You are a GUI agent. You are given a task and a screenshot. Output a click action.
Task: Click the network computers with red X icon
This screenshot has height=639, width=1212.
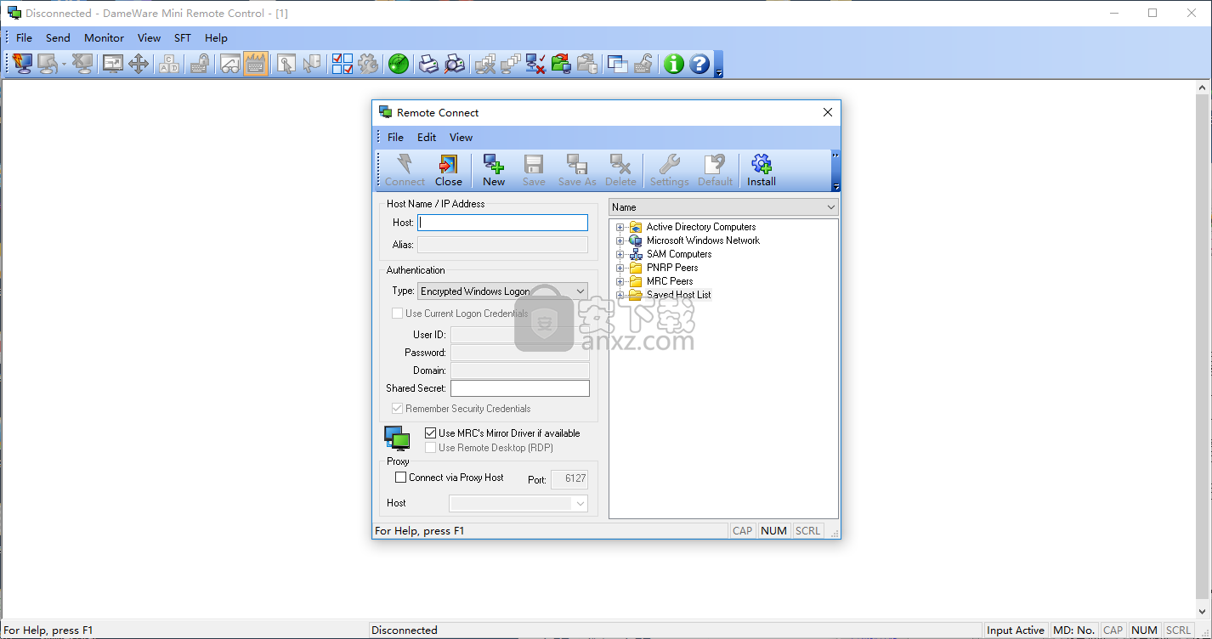pyautogui.click(x=535, y=64)
